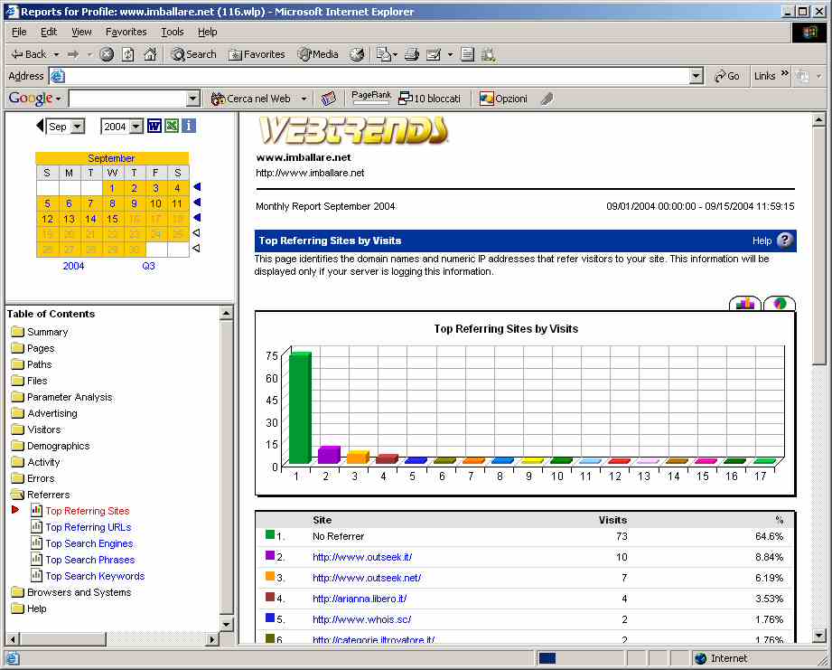This screenshot has width=832, height=670.
Task: Select September 15 in the calendar
Action: 112,219
